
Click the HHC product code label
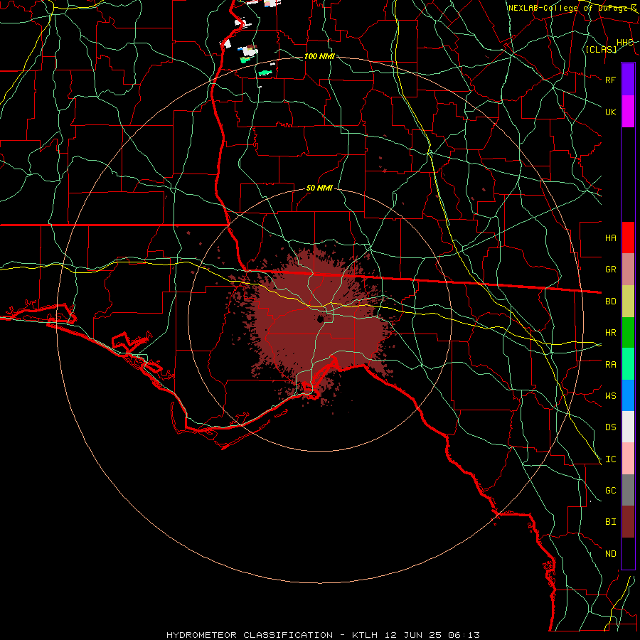pos(624,42)
